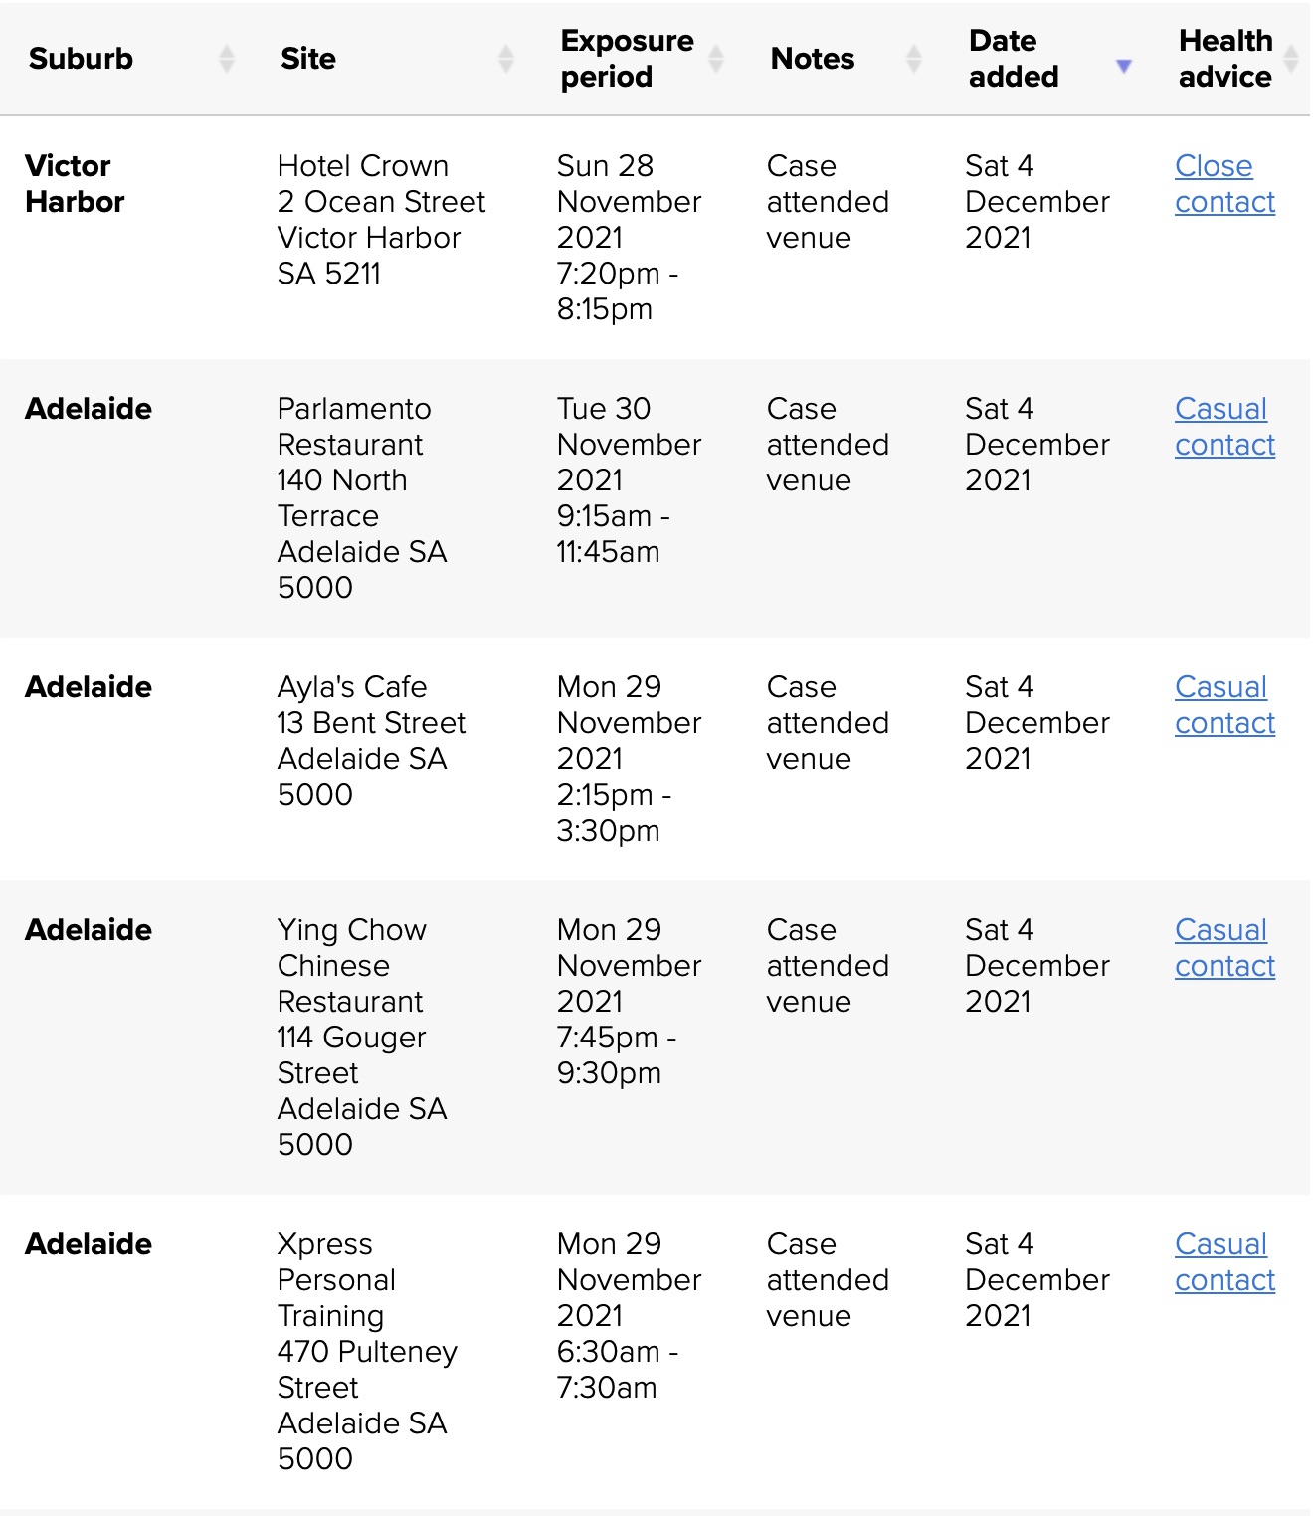
Task: Sort table by Date added header
Action: pyautogui.click(x=1014, y=59)
